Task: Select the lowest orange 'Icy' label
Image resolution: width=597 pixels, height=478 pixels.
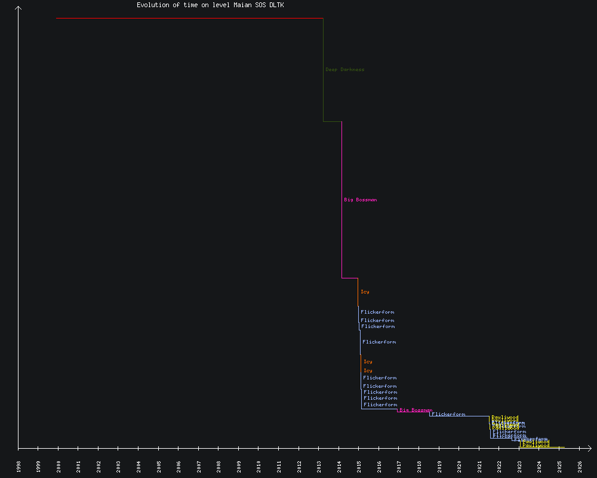Action: tap(368, 370)
